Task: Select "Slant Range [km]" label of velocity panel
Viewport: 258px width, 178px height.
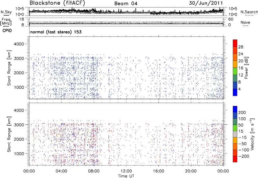Action: [x=9, y=134]
